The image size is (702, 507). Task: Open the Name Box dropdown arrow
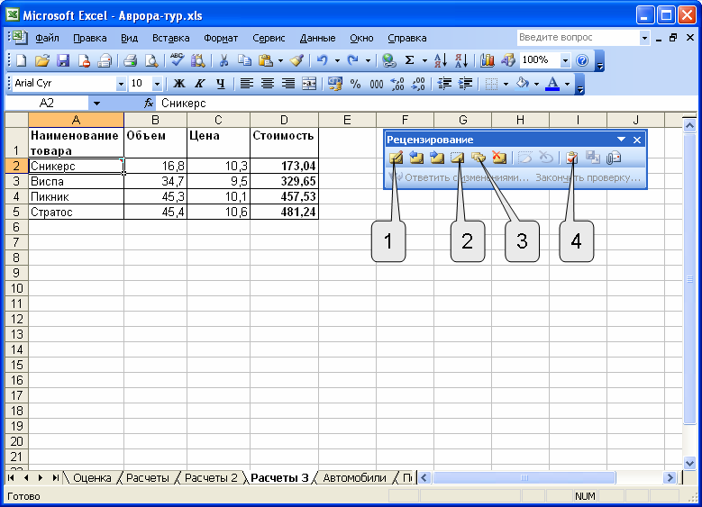click(x=96, y=104)
